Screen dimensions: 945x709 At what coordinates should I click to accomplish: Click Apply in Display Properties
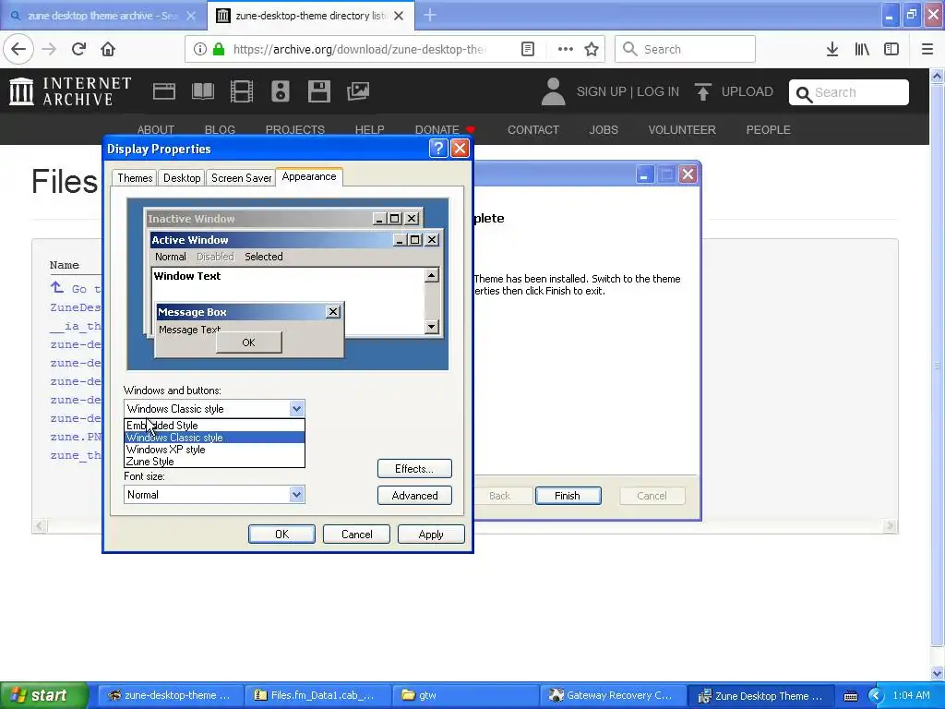click(x=431, y=535)
